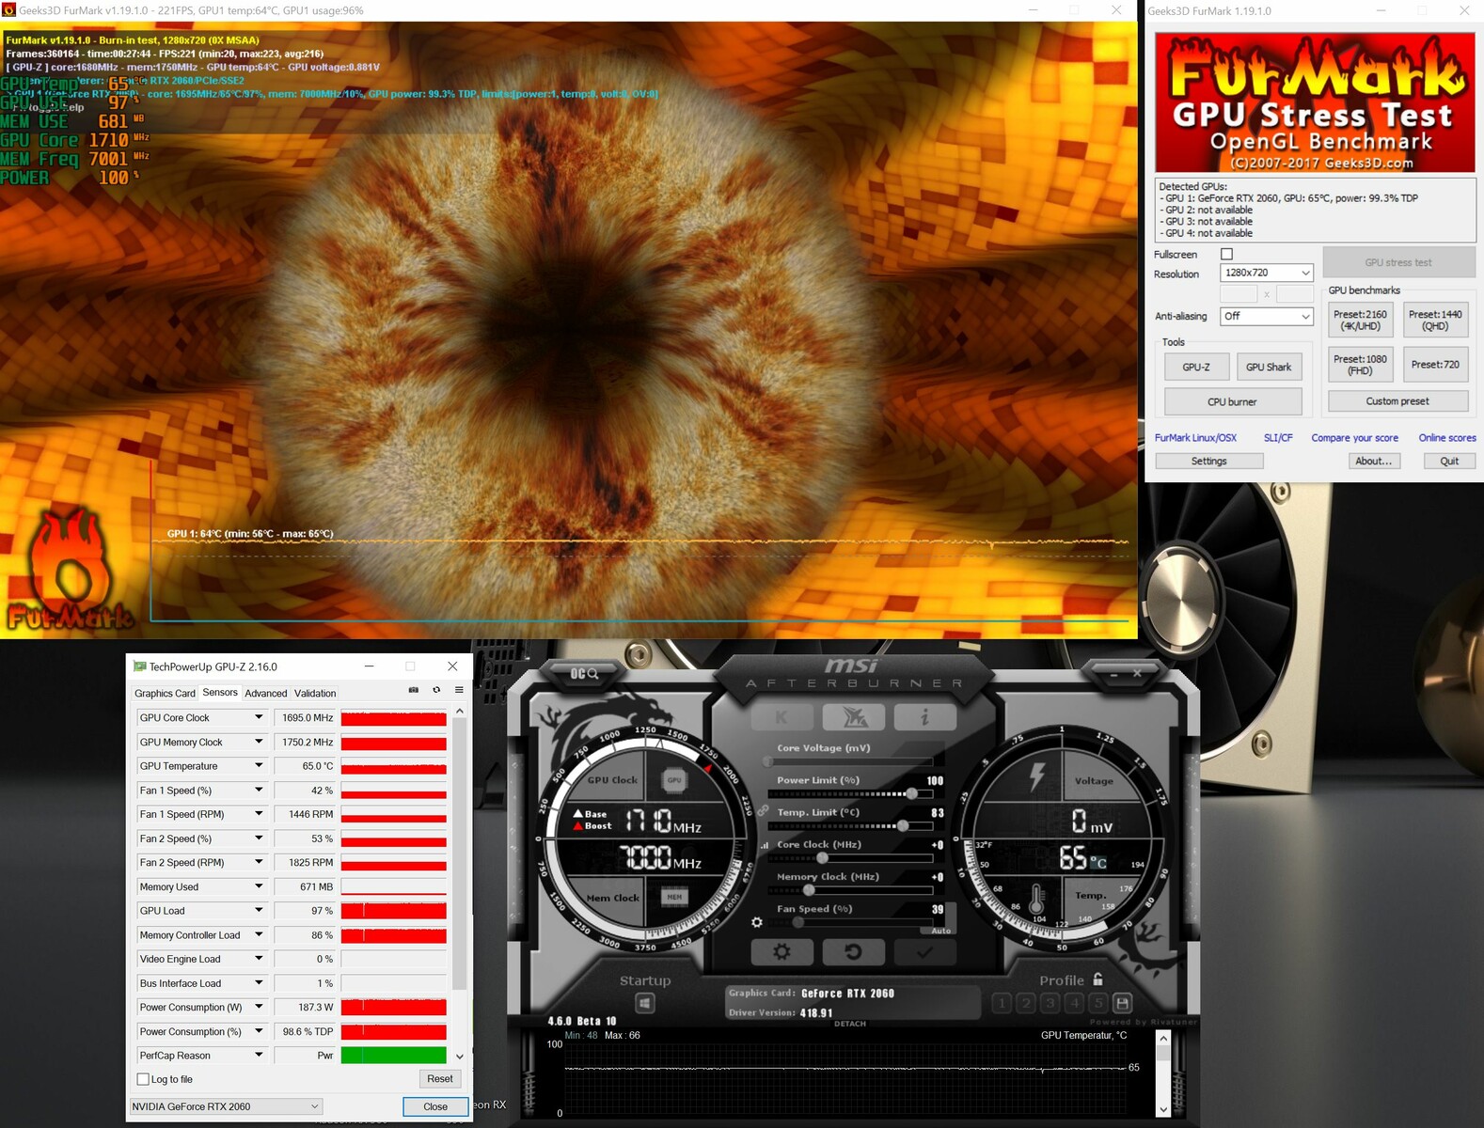Open the FurMark Resolution dropdown

(x=1266, y=273)
